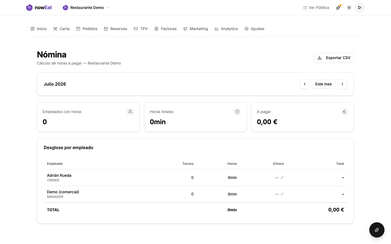Export payroll with Exportar CSV button

tap(334, 58)
